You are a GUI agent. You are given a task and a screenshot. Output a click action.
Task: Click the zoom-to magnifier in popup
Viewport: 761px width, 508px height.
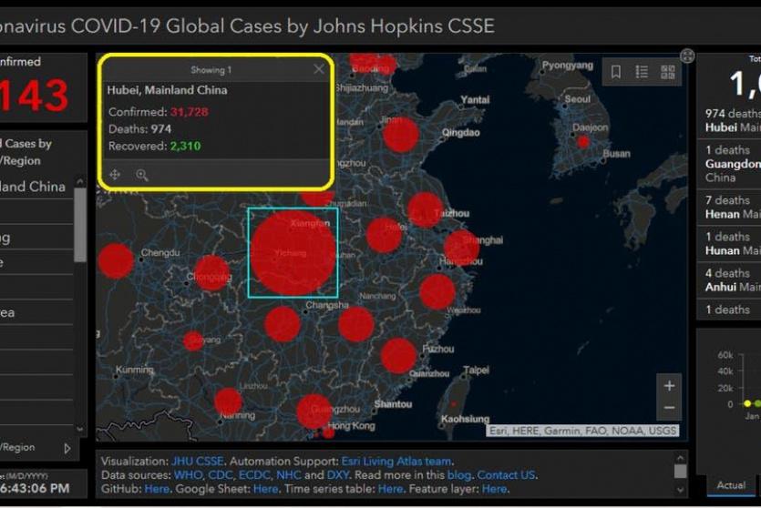142,175
